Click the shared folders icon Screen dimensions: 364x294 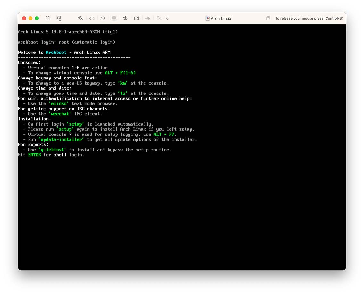click(159, 18)
